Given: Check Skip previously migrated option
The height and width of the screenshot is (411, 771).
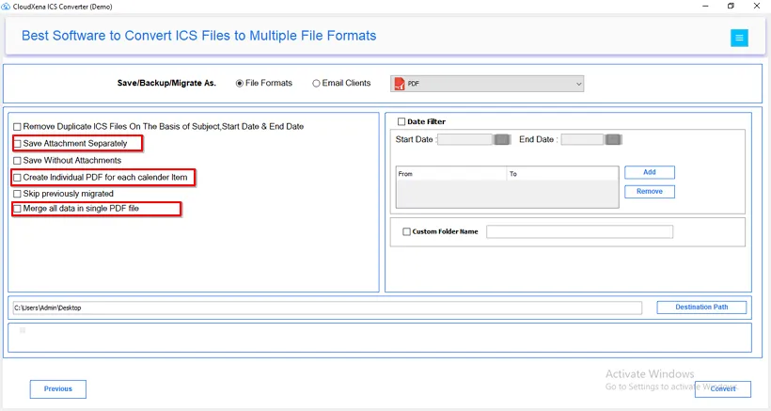Looking at the screenshot, I should pos(17,194).
